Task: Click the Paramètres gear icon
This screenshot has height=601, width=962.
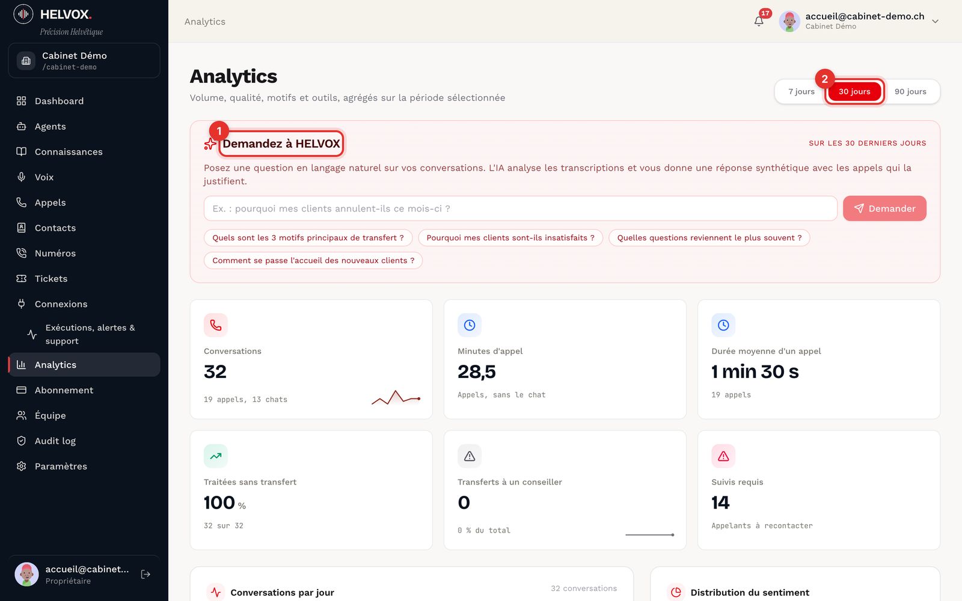Action: click(22, 466)
